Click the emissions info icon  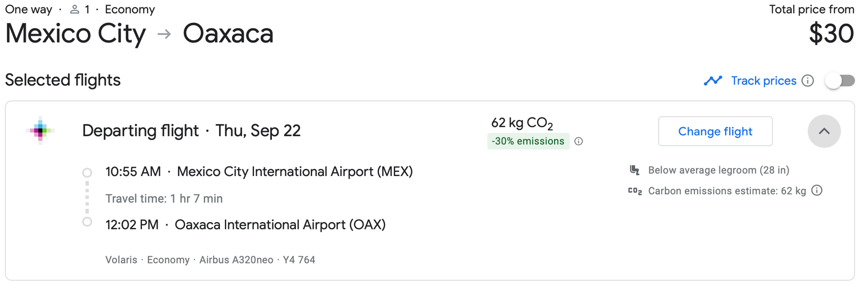[579, 142]
